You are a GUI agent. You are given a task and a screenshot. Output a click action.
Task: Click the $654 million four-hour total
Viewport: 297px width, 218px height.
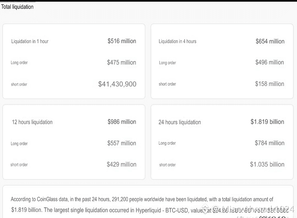(x=270, y=41)
